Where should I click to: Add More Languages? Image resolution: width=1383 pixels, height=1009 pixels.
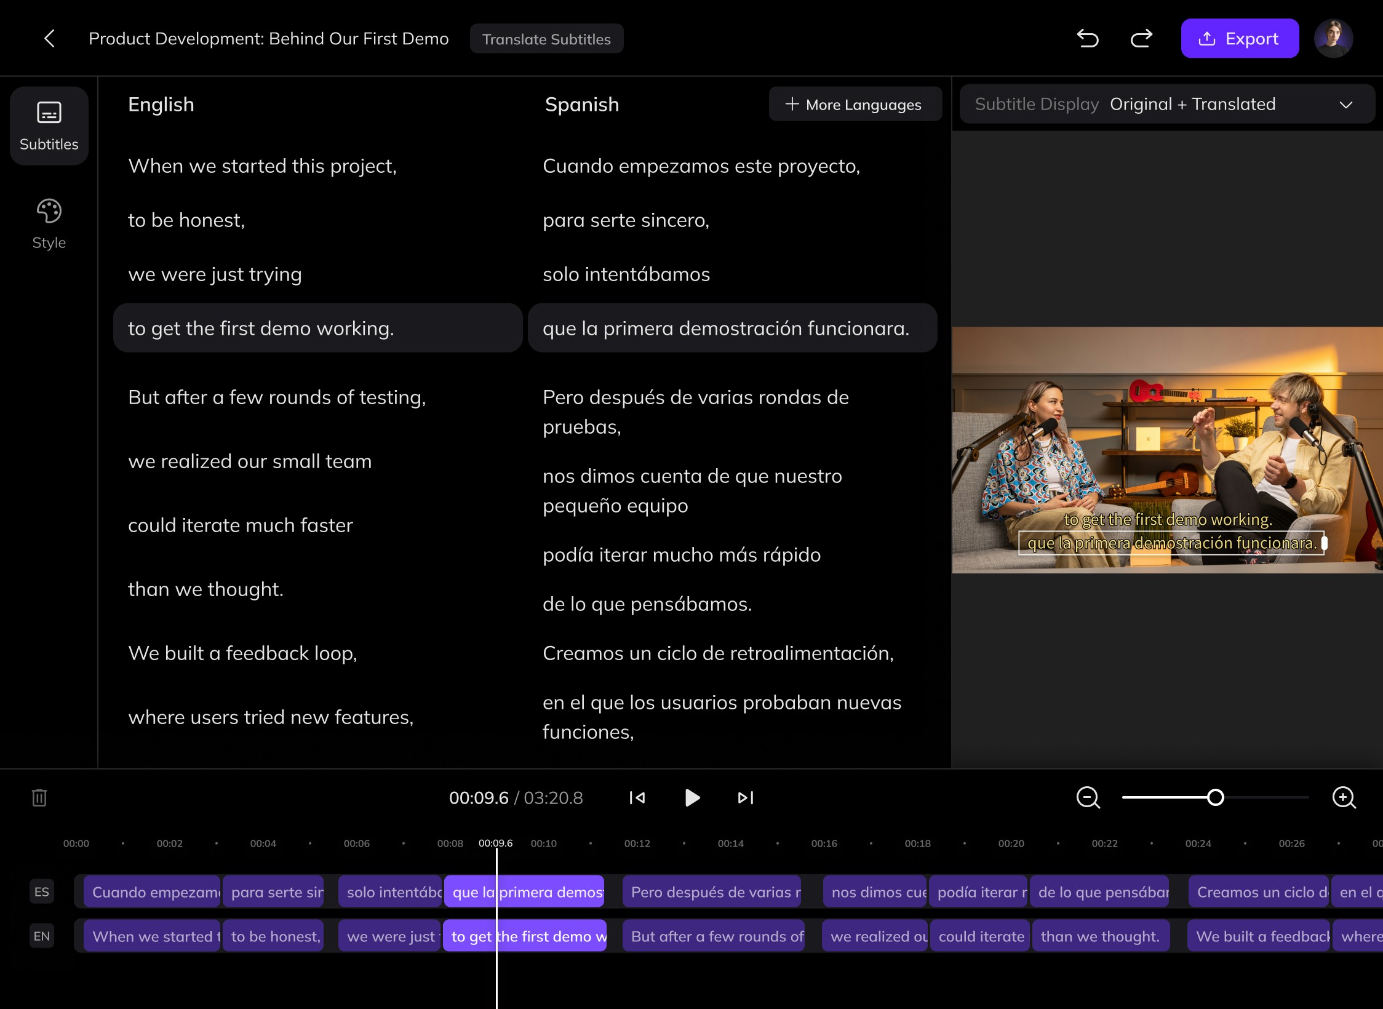(855, 105)
